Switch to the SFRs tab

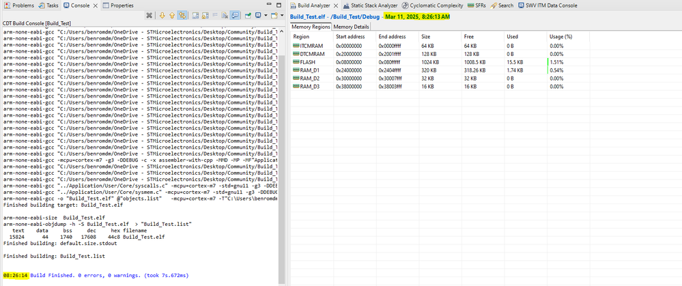(x=477, y=5)
